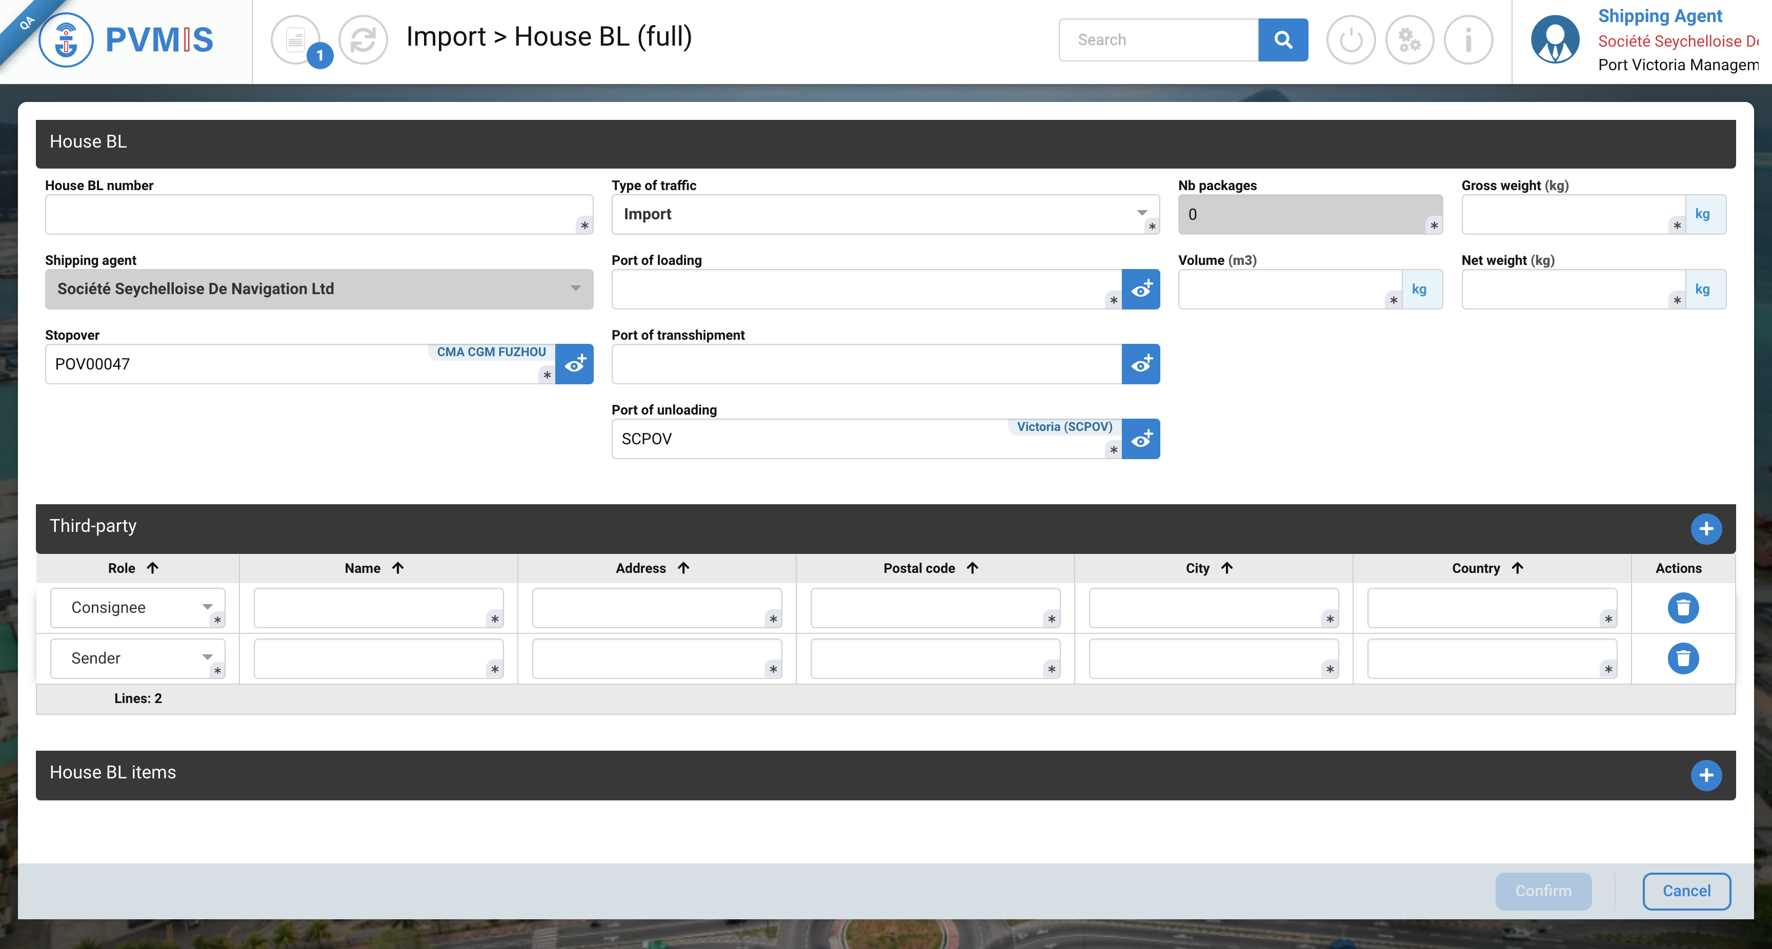Open the Port of unloading lookup icon
Screen dimensions: 1772x949
[1140, 439]
